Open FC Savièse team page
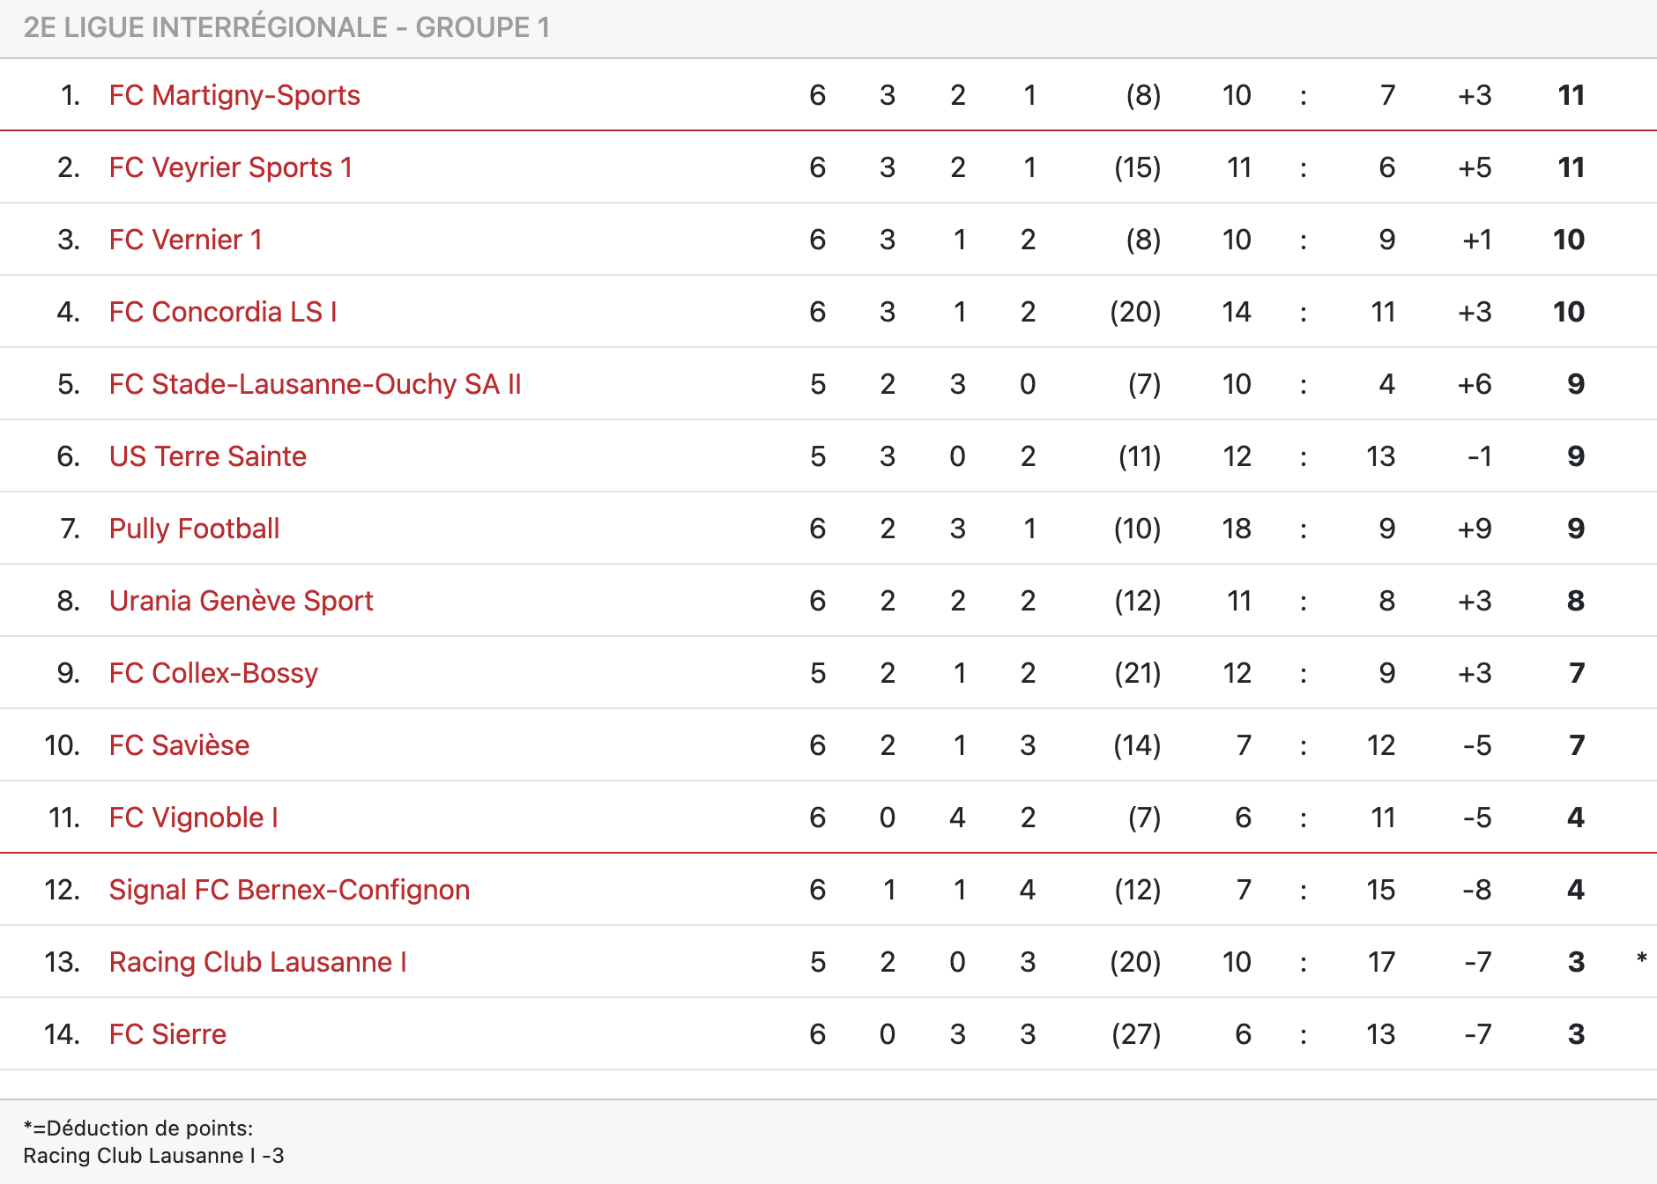 click(x=179, y=745)
